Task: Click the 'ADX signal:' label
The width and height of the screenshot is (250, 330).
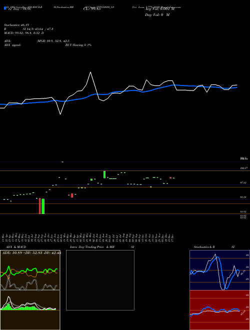Action: 12,45
